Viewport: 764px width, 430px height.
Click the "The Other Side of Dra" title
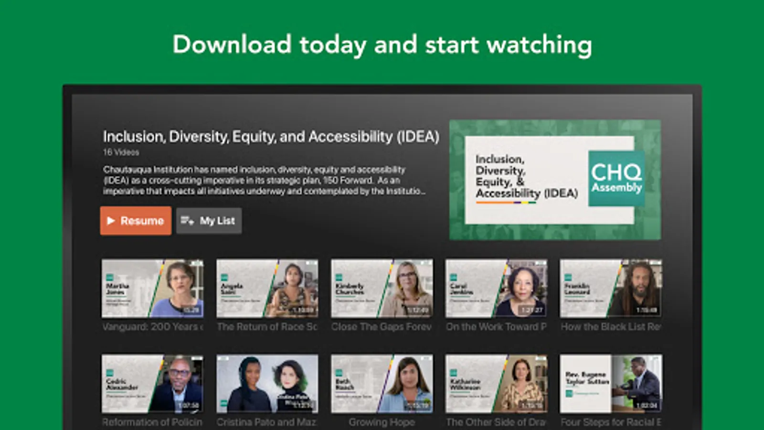click(x=496, y=422)
